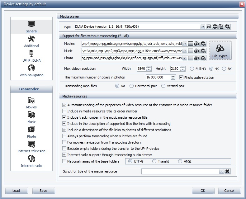Click the Photo extensions text field
This screenshot has height=199, width=246.
click(x=132, y=58)
